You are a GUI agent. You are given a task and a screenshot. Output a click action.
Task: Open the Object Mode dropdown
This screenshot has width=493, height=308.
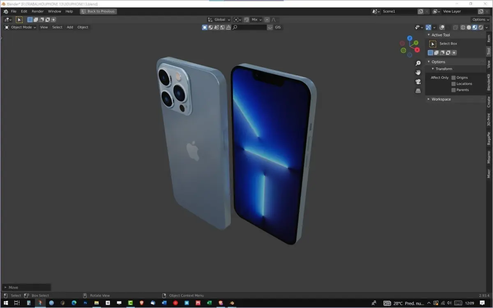point(20,27)
